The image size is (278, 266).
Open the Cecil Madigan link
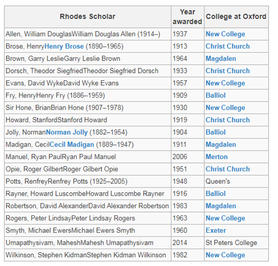72,145
